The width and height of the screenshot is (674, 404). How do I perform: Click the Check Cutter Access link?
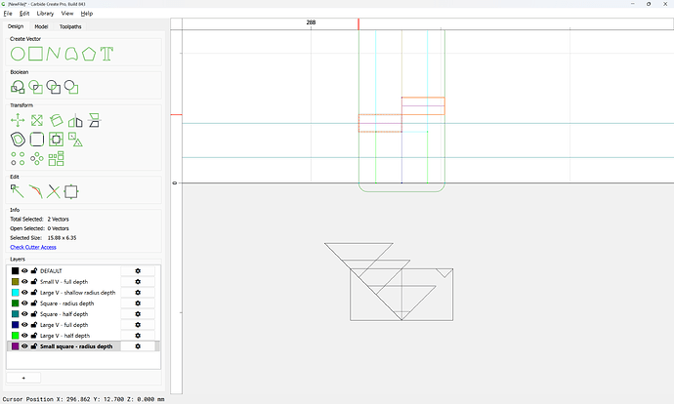tap(33, 247)
